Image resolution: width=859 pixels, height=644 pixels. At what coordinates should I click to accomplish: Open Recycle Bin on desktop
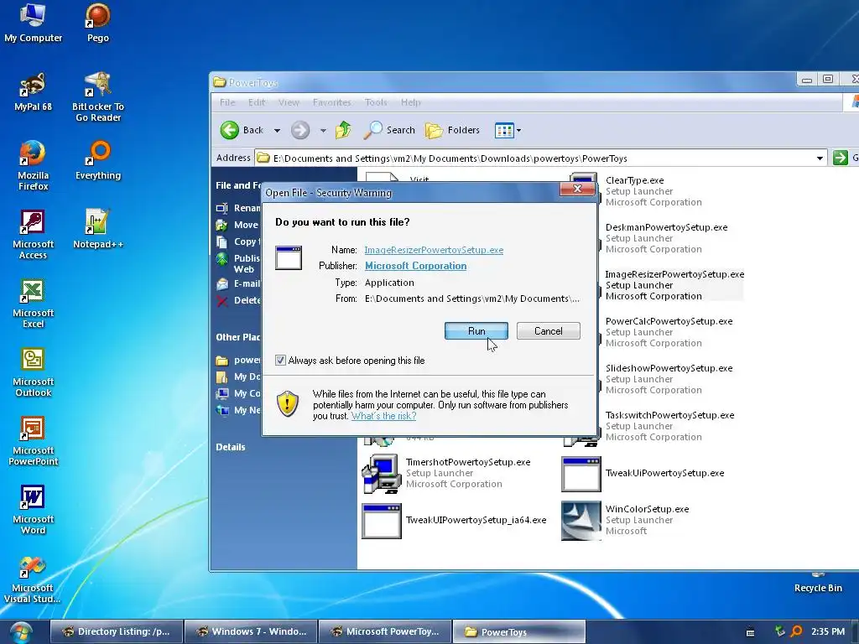[818, 584]
